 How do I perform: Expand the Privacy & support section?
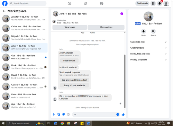pos(148,60)
